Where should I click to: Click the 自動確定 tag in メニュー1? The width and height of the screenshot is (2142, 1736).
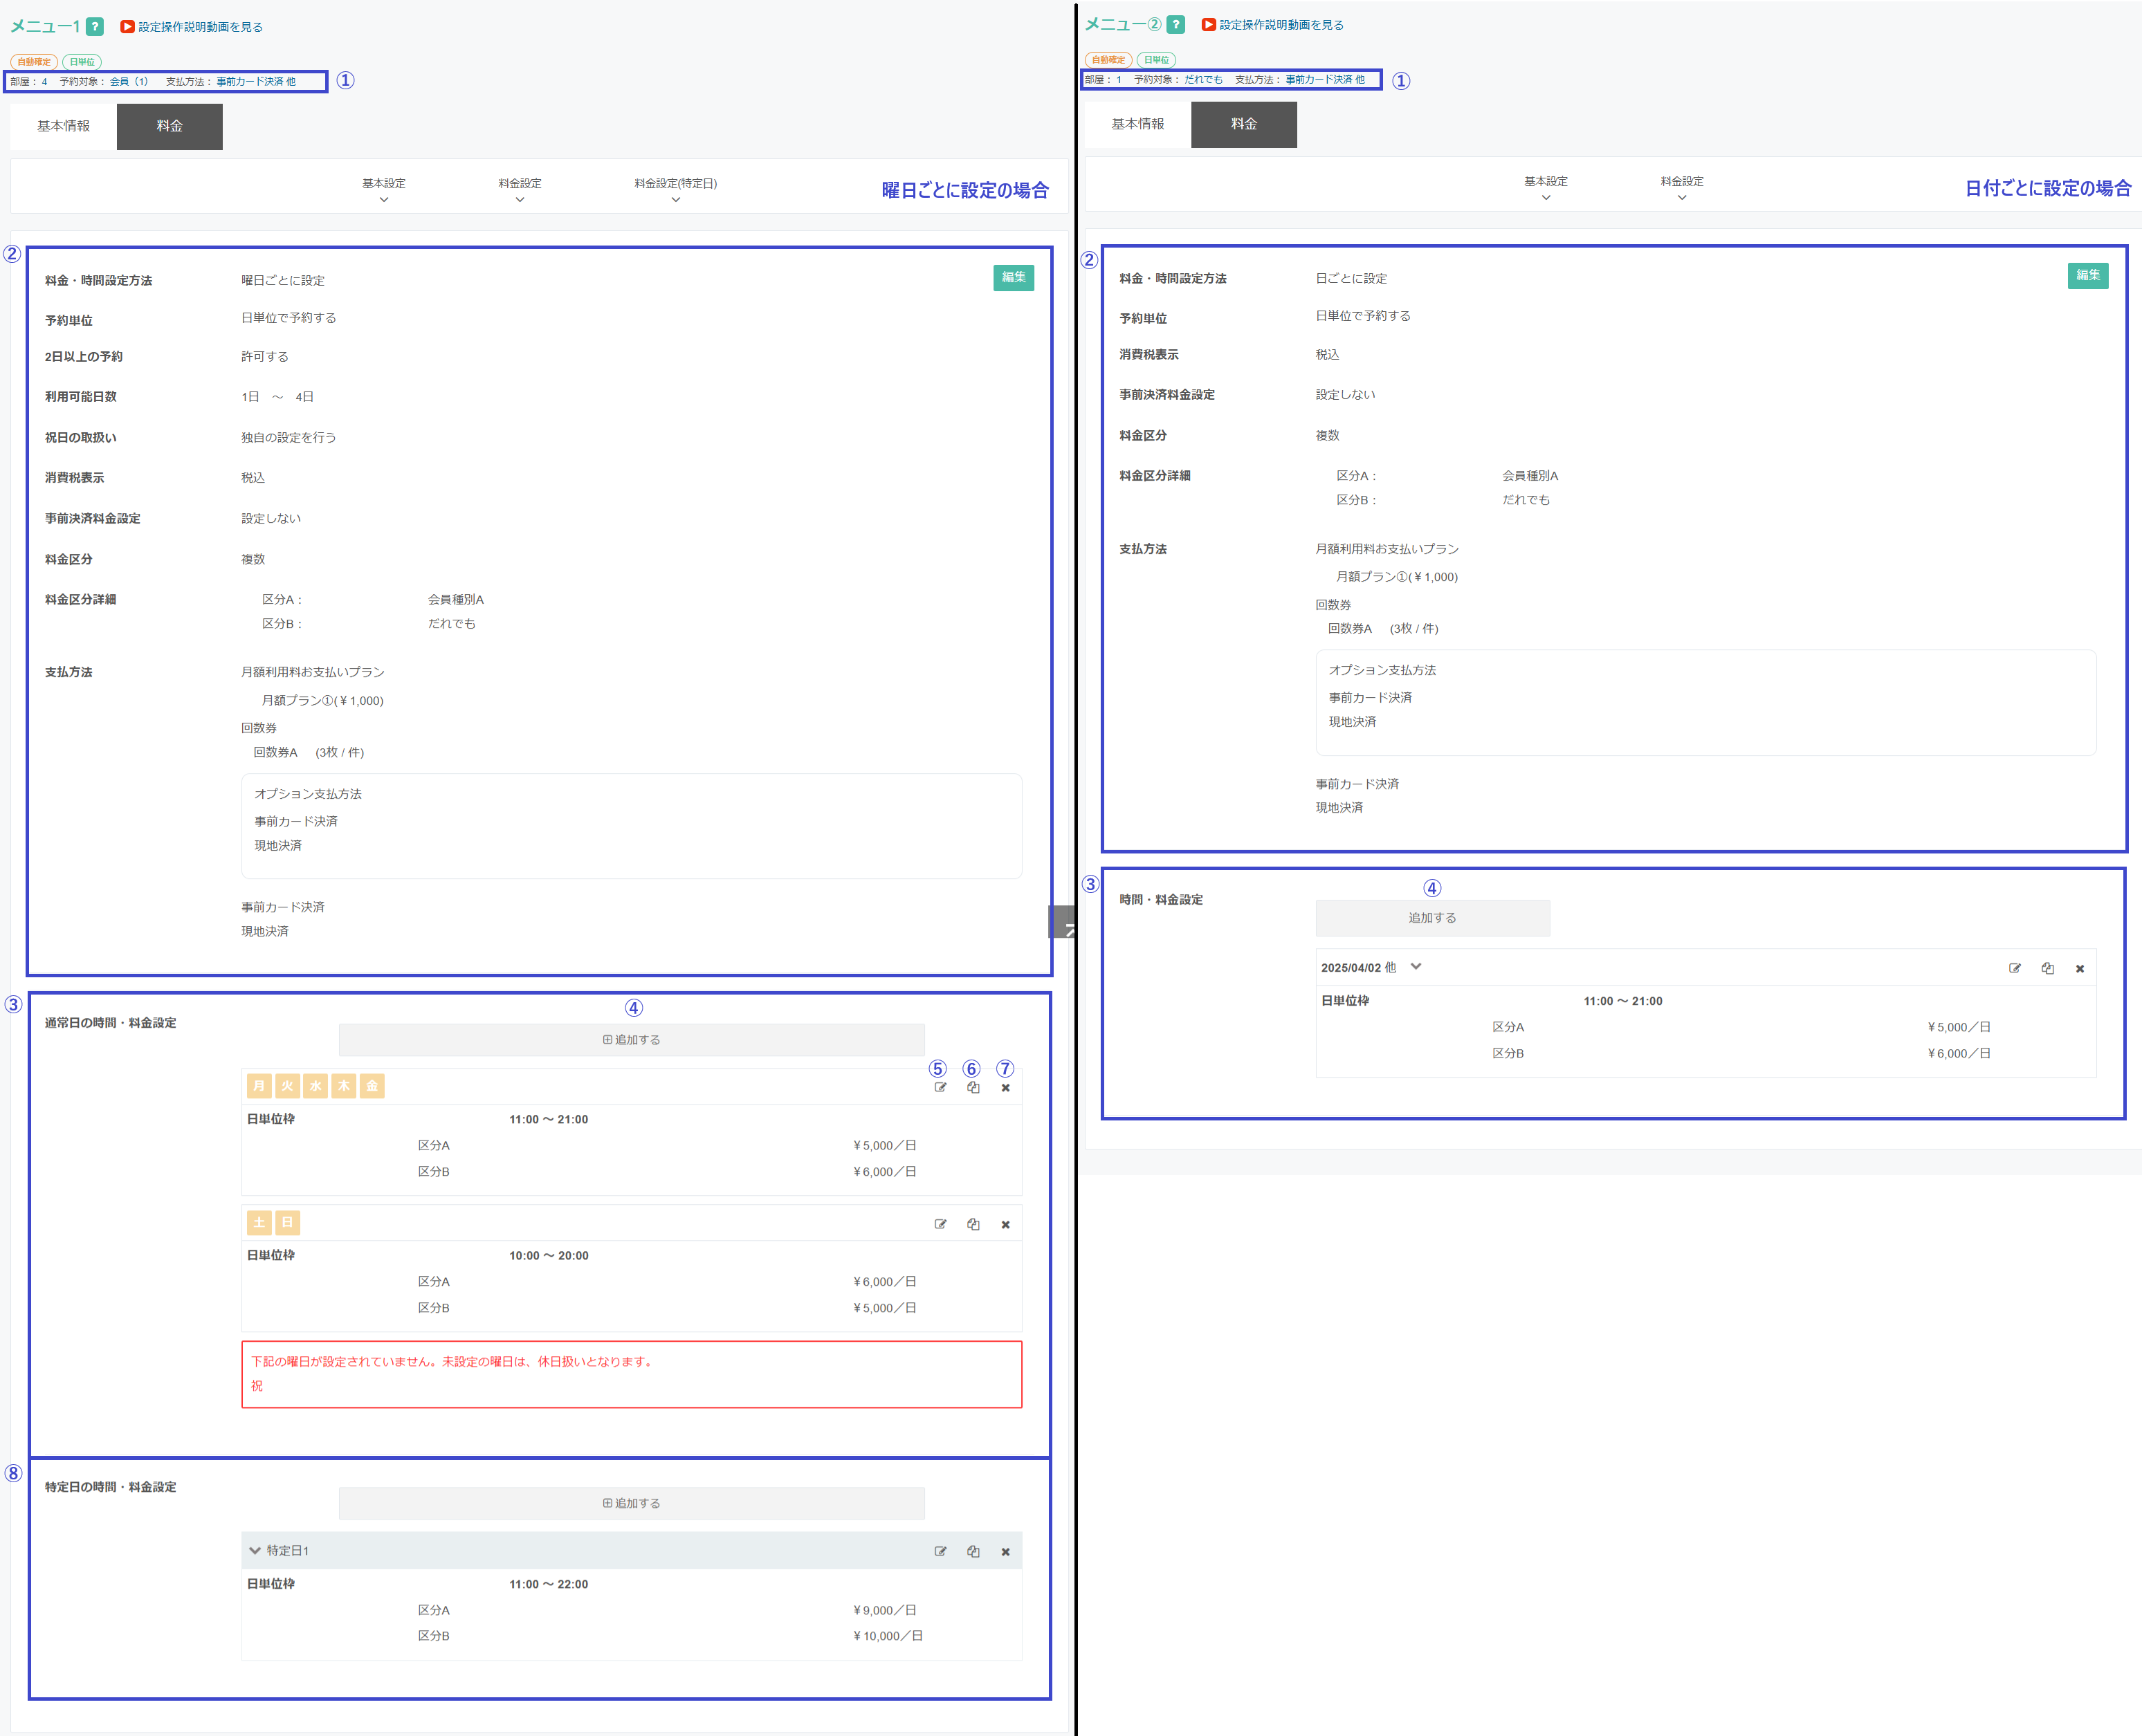34,62
